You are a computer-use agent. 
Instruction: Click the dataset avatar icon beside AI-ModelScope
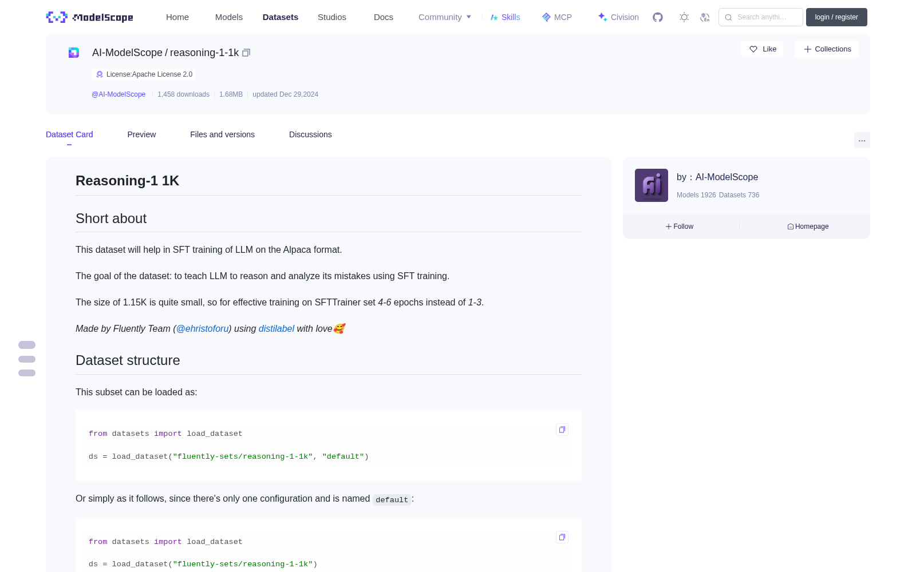tap(74, 53)
